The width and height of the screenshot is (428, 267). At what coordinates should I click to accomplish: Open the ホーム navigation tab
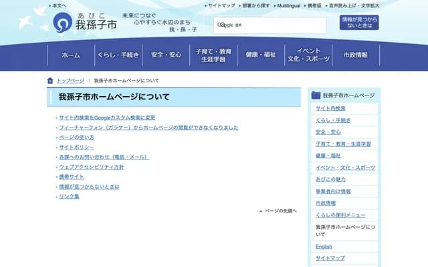(x=71, y=55)
